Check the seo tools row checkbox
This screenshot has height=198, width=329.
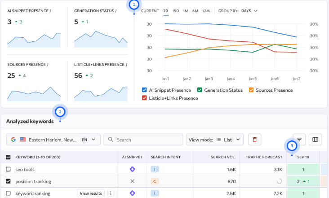(8, 169)
